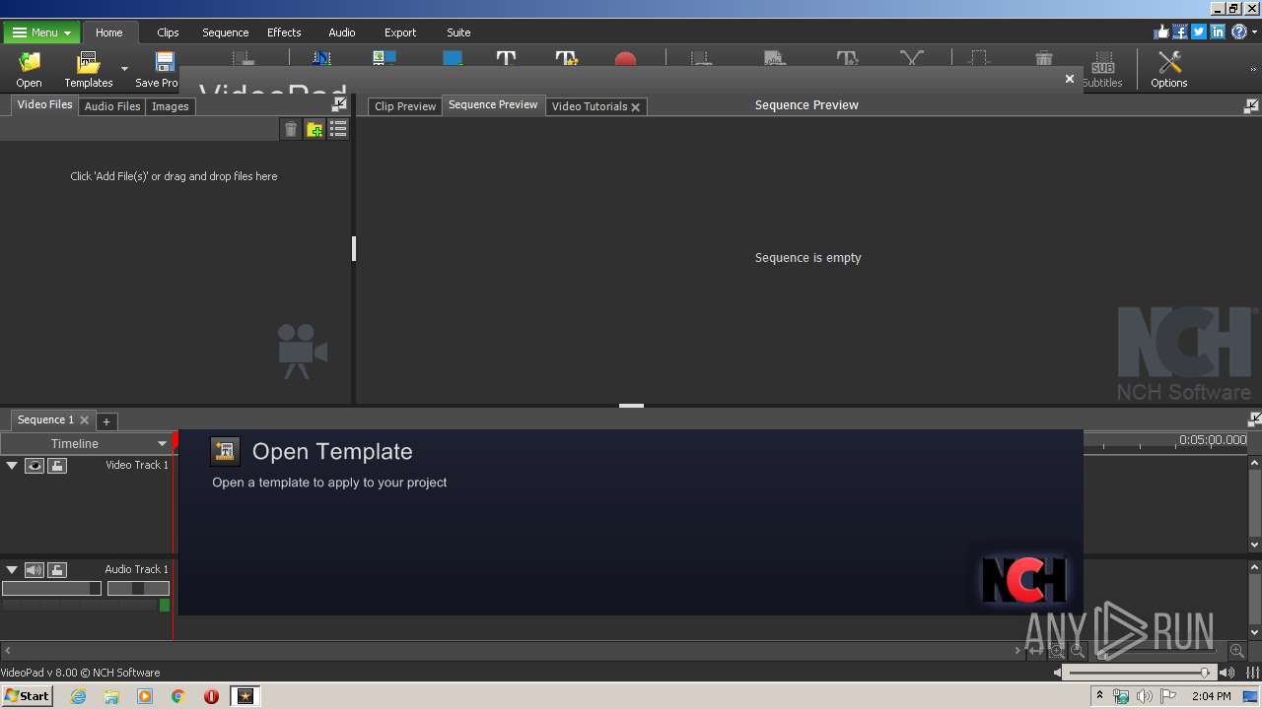Add a new sequence with plus button
This screenshot has height=709, width=1262.
(106, 421)
